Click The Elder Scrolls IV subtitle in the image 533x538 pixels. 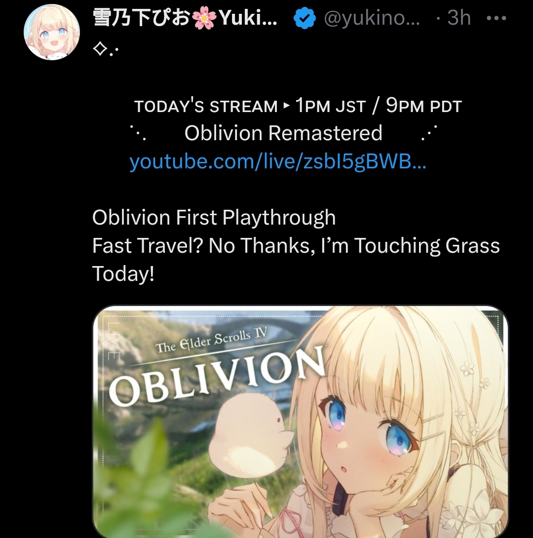[x=211, y=341]
